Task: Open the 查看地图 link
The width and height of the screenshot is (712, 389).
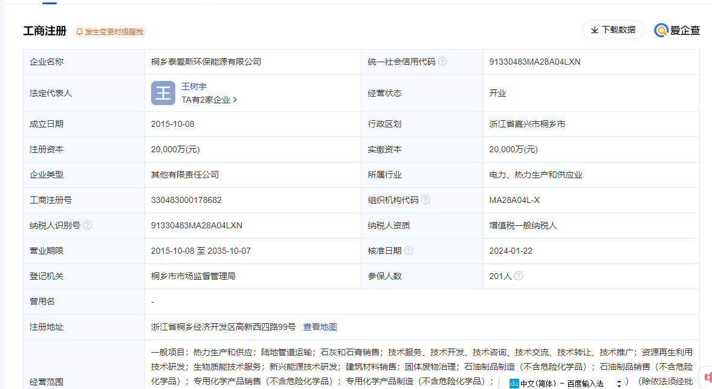Action: 320,327
